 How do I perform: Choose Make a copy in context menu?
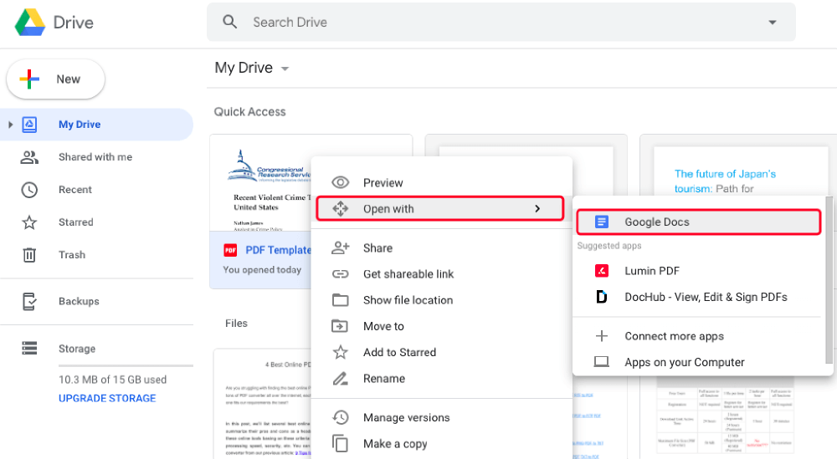tap(395, 444)
